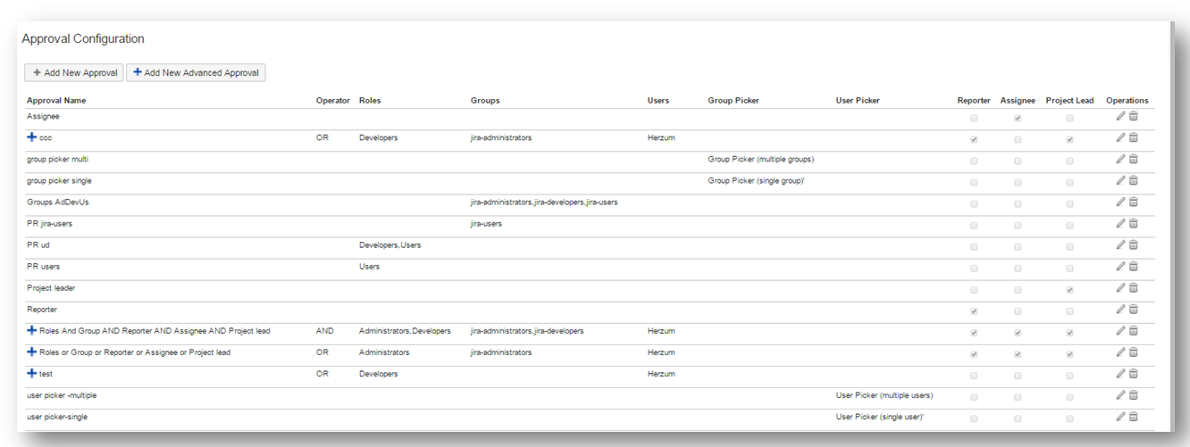Expand the ccc approval row
Image resolution: width=1190 pixels, height=447 pixels.
(32, 137)
